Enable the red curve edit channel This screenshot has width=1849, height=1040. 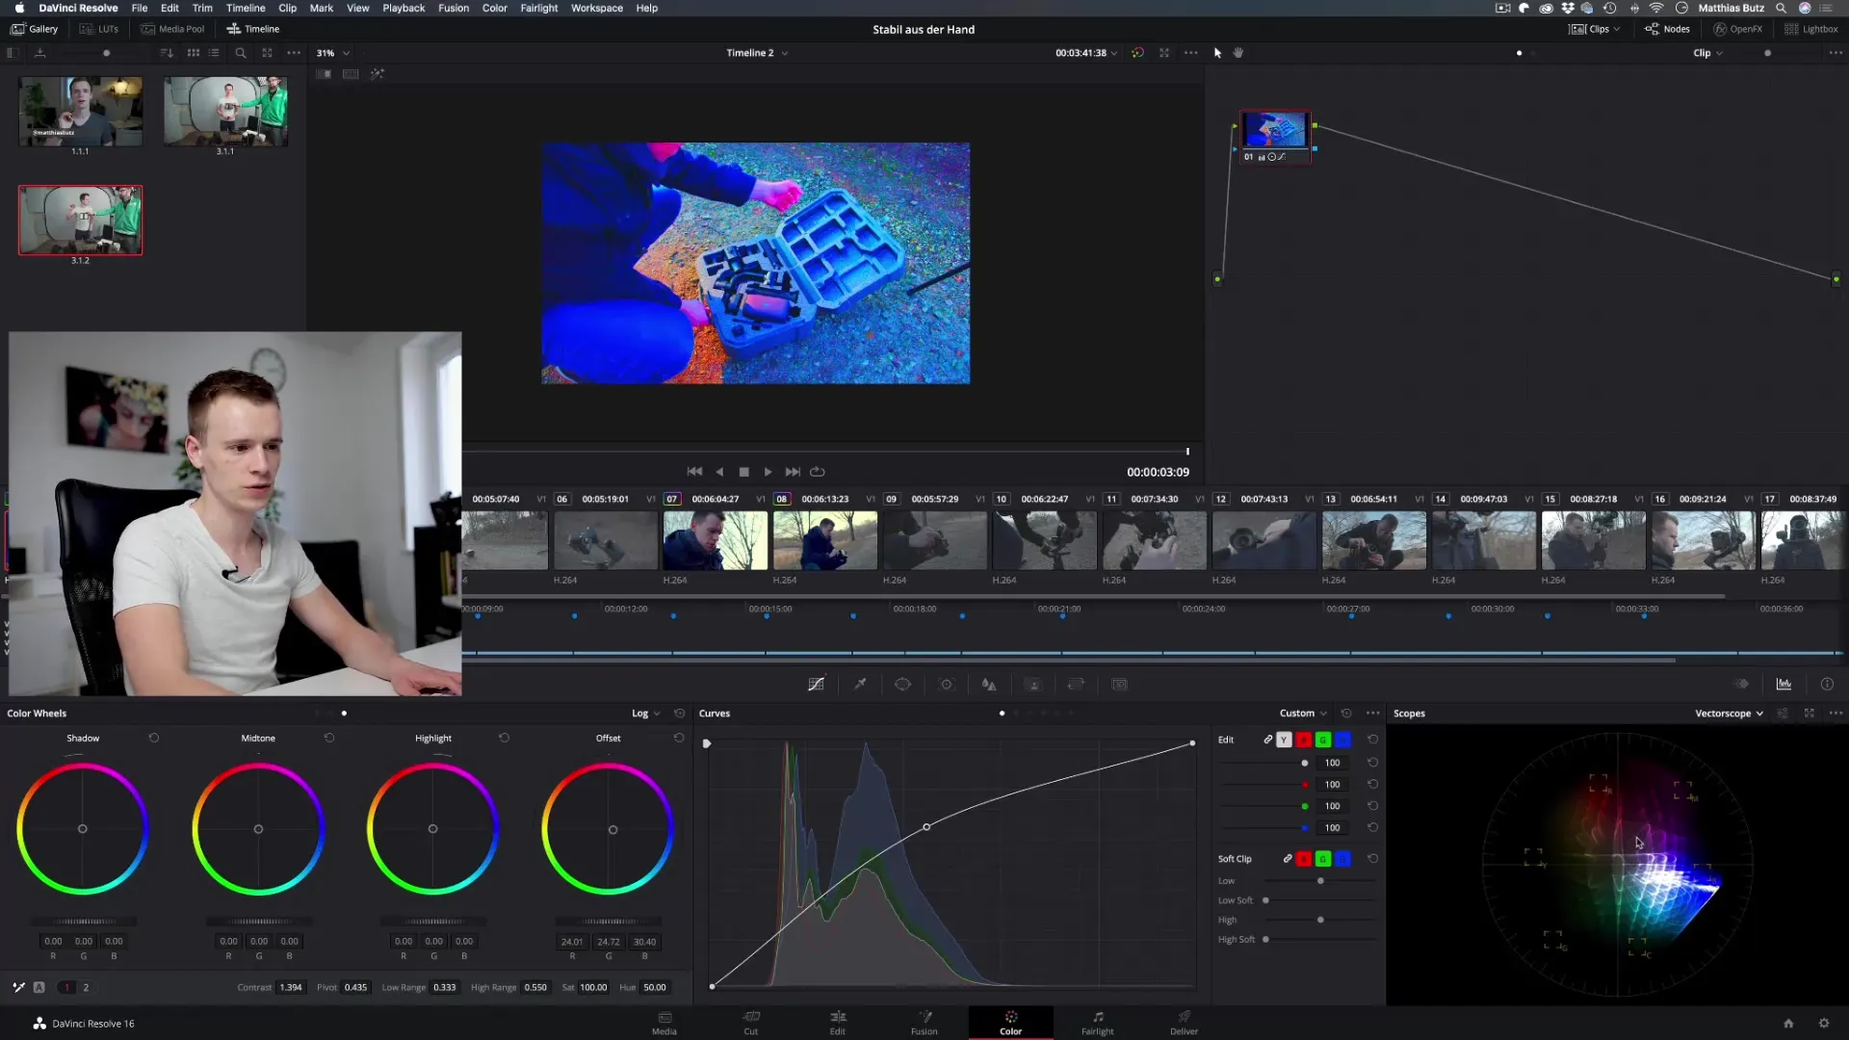pos(1304,740)
